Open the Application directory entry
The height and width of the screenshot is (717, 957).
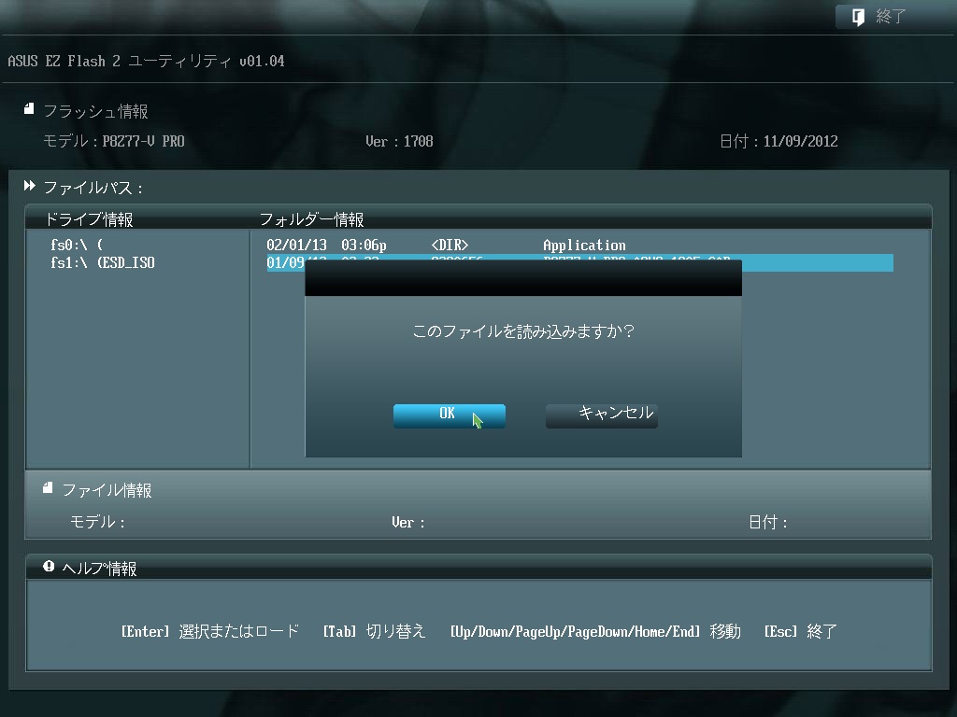583,245
